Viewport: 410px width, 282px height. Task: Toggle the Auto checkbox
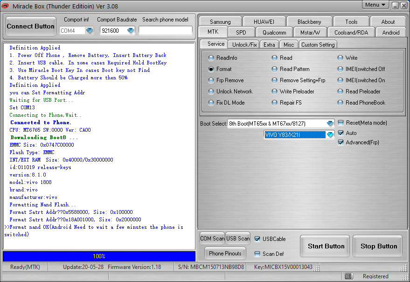[341, 133]
